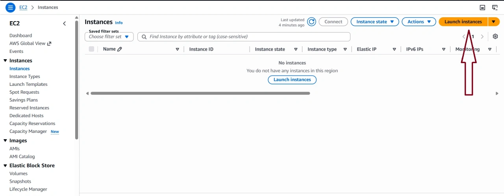Open Spot Requests page
504x196 pixels.
tap(24, 92)
